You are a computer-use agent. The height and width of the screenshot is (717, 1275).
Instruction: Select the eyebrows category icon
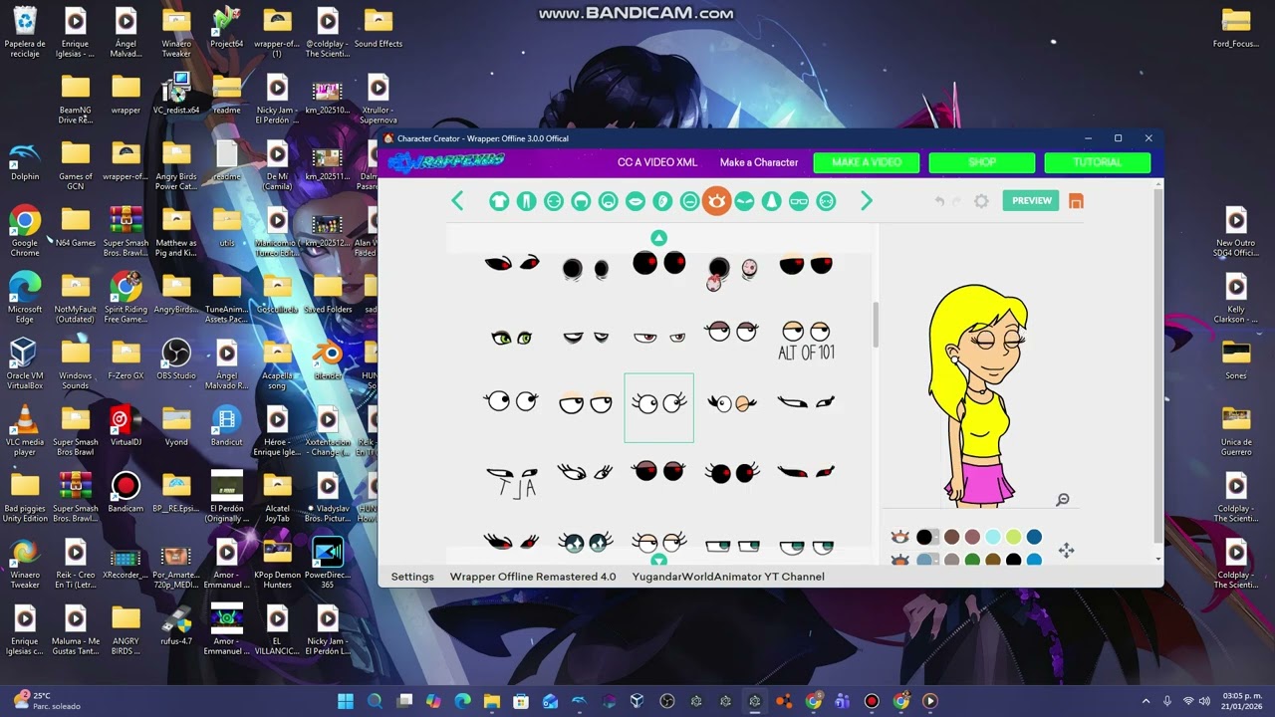click(744, 201)
